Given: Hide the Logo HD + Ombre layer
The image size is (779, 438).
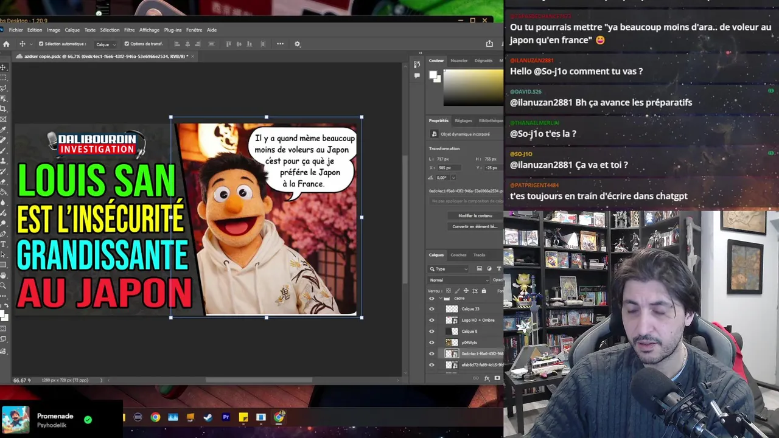Looking at the screenshot, I should 431,320.
